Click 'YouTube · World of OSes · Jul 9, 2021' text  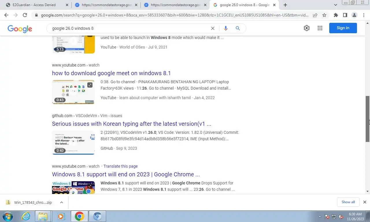point(134,47)
